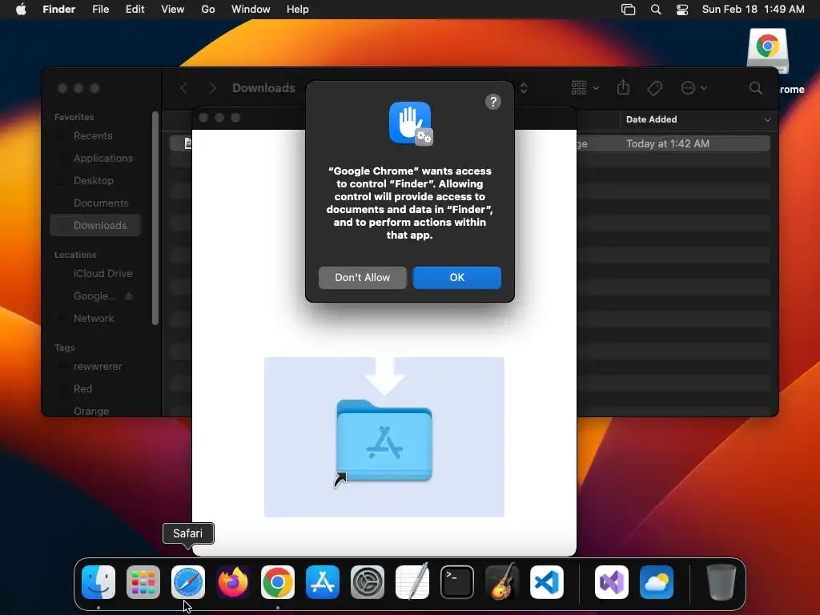Click the date and time in menu bar
The width and height of the screenshot is (820, 615).
point(753,10)
